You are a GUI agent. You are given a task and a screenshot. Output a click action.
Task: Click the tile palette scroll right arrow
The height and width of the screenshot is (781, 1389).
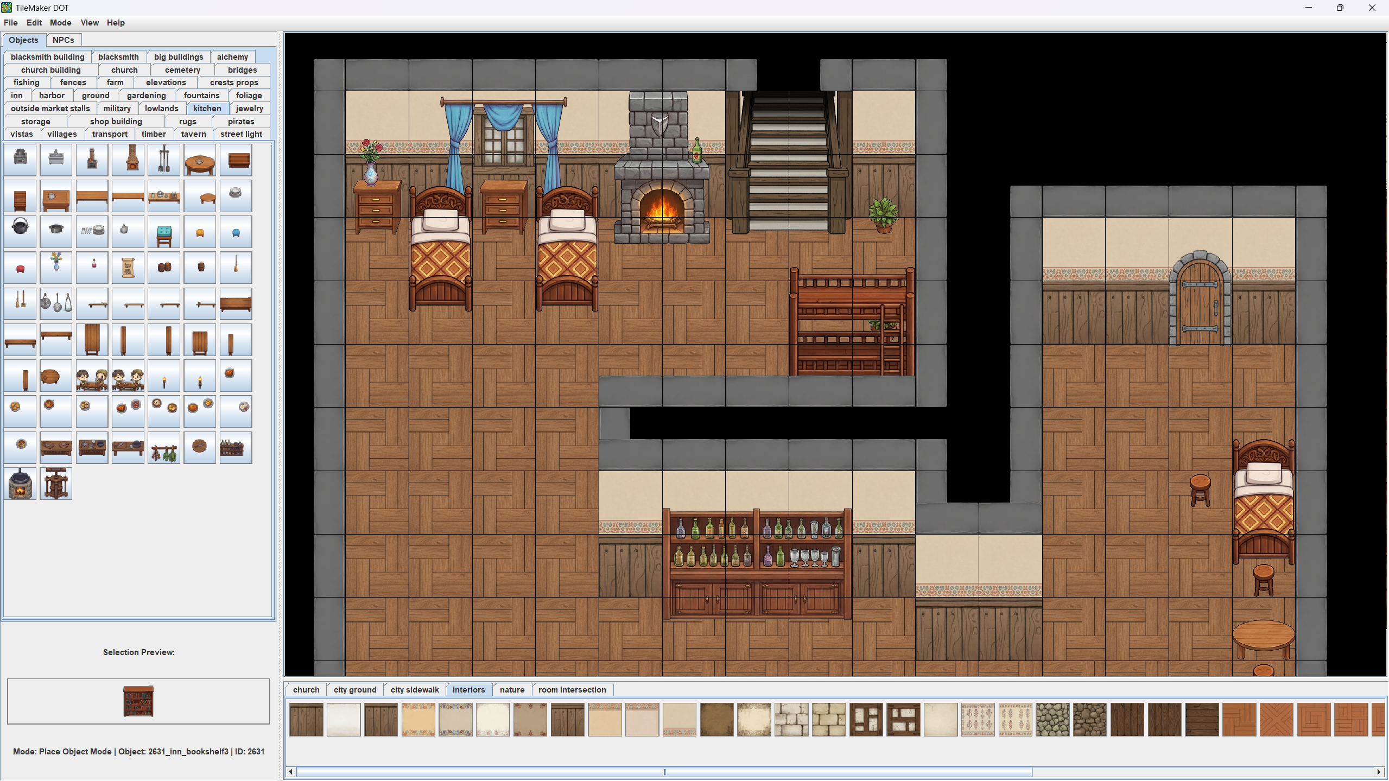coord(1379,772)
